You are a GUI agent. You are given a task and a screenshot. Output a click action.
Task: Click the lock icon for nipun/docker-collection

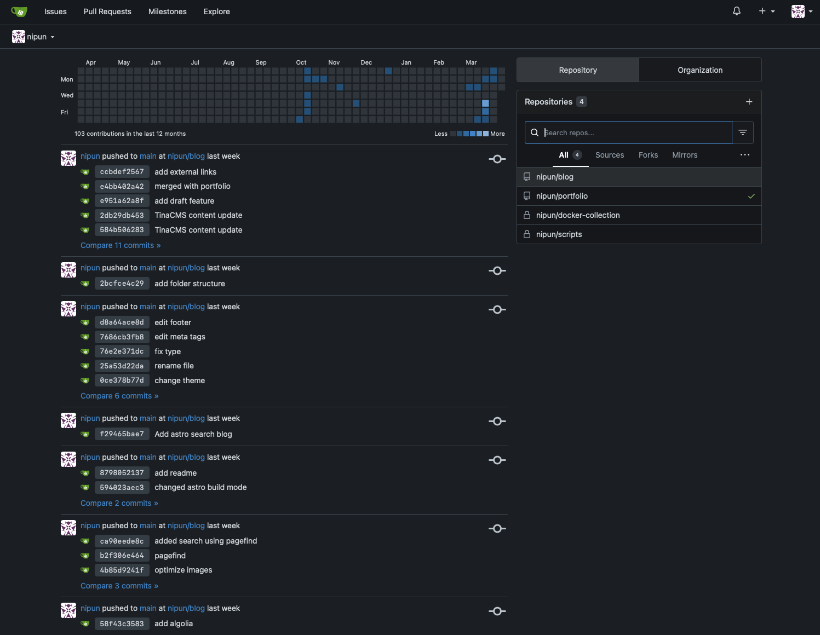(x=527, y=215)
